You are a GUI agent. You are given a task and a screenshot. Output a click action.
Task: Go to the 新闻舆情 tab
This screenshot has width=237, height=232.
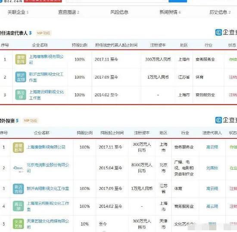pyautogui.click(x=170, y=12)
